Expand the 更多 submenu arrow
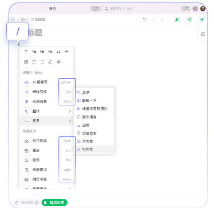The height and width of the screenshot is (211, 214). (x=70, y=121)
